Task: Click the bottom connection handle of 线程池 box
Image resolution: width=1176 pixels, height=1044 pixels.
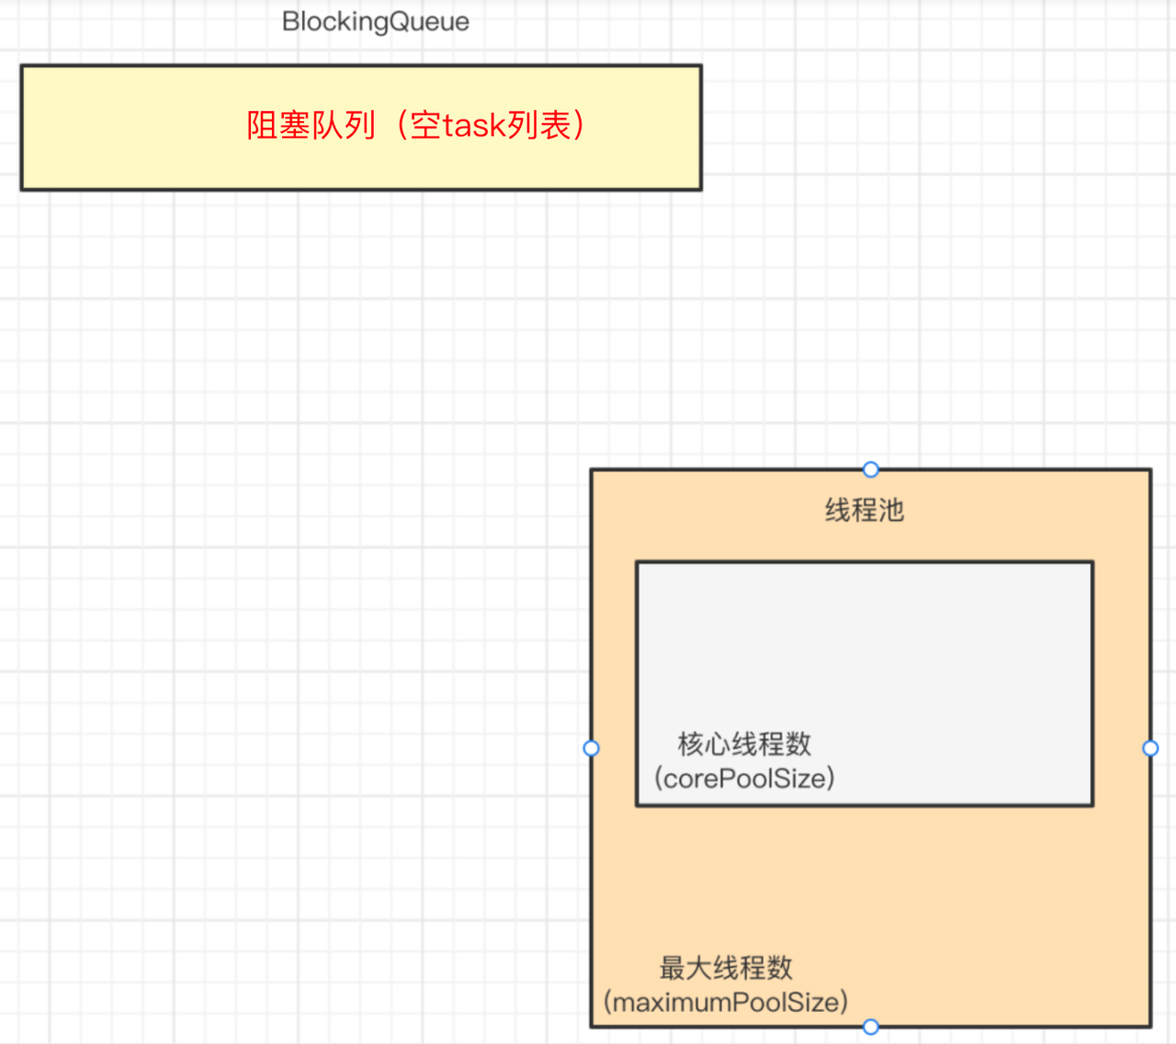Action: coord(871,1027)
